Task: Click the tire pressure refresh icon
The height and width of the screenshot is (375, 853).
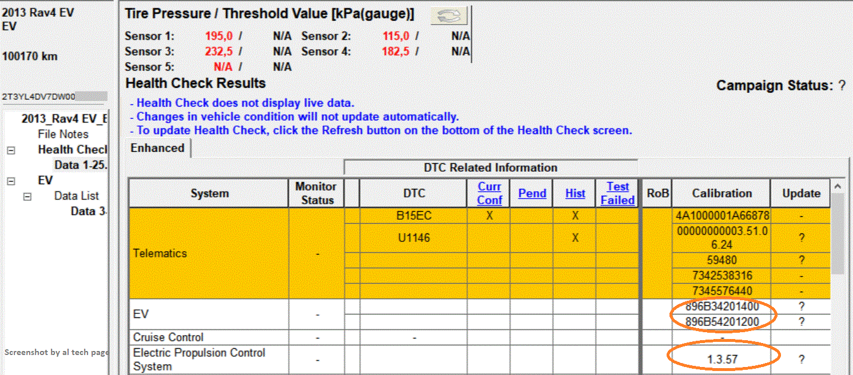Action: [449, 16]
